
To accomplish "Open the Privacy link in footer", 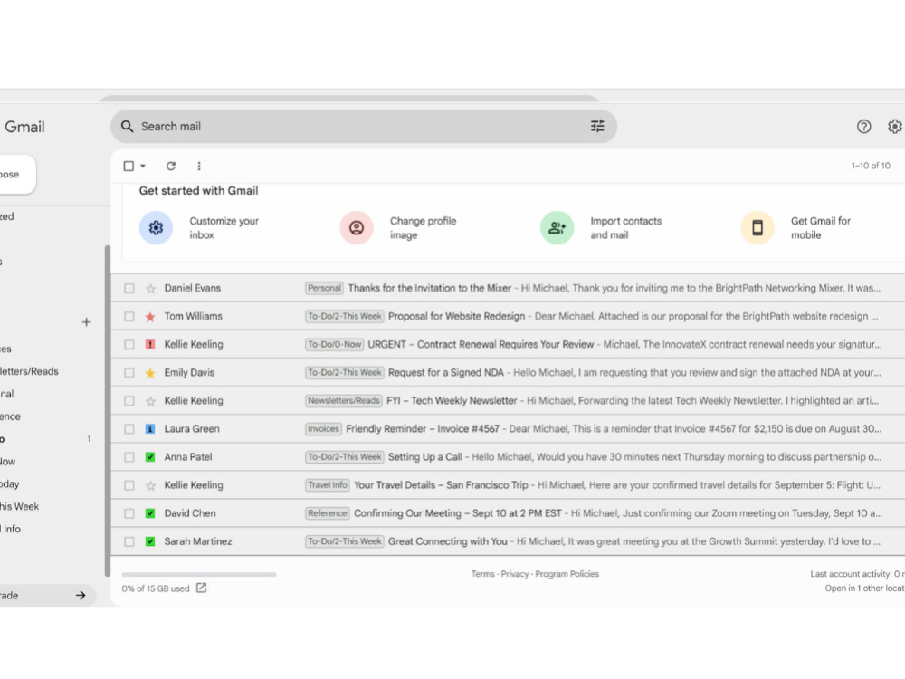I will pos(515,574).
